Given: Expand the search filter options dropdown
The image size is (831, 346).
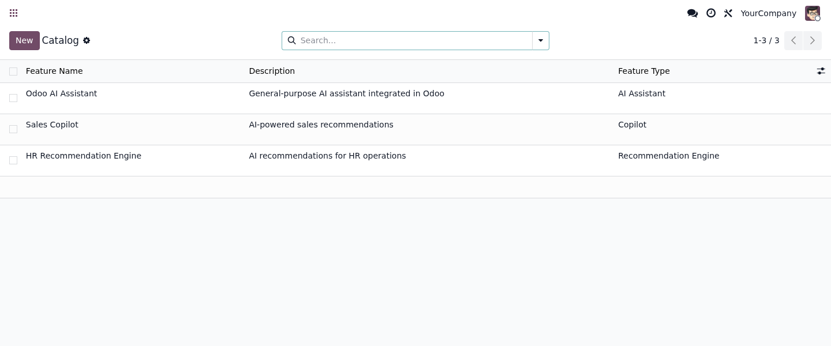Looking at the screenshot, I should click(x=541, y=40).
